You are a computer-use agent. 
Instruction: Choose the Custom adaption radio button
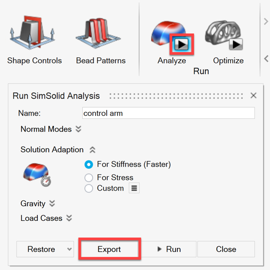click(89, 188)
